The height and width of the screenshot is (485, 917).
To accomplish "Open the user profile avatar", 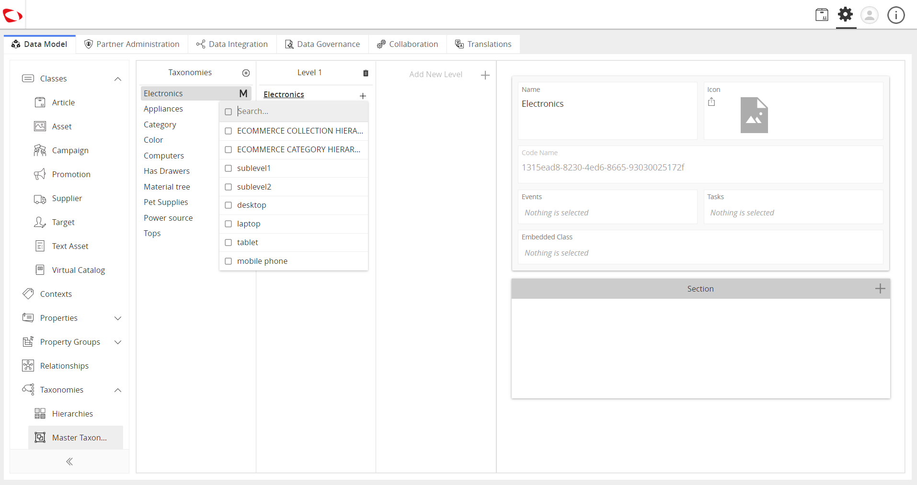I will click(870, 15).
